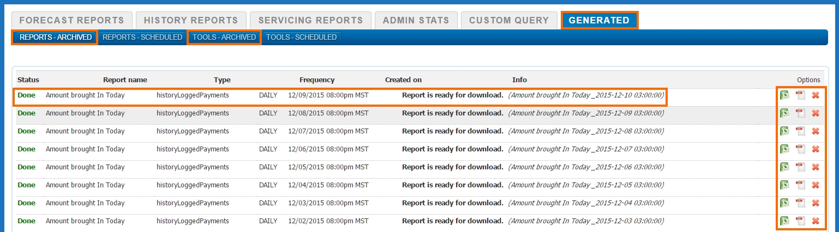Open the Servicing Reports tab
The image size is (839, 232).
[x=310, y=20]
